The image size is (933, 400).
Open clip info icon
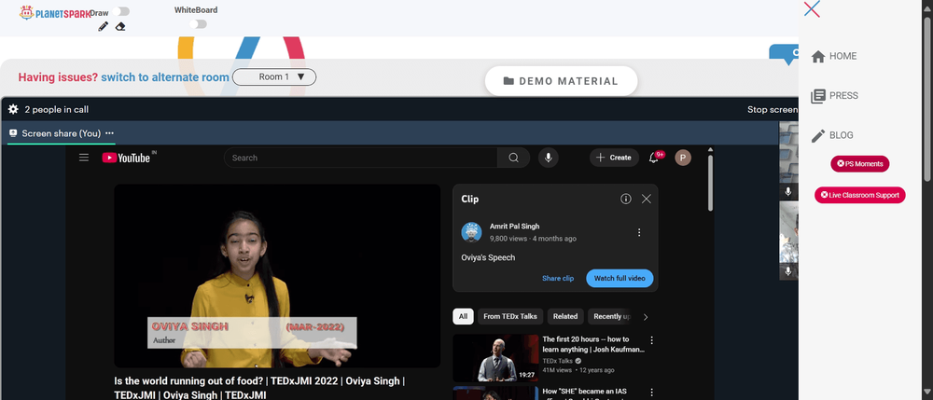click(625, 200)
